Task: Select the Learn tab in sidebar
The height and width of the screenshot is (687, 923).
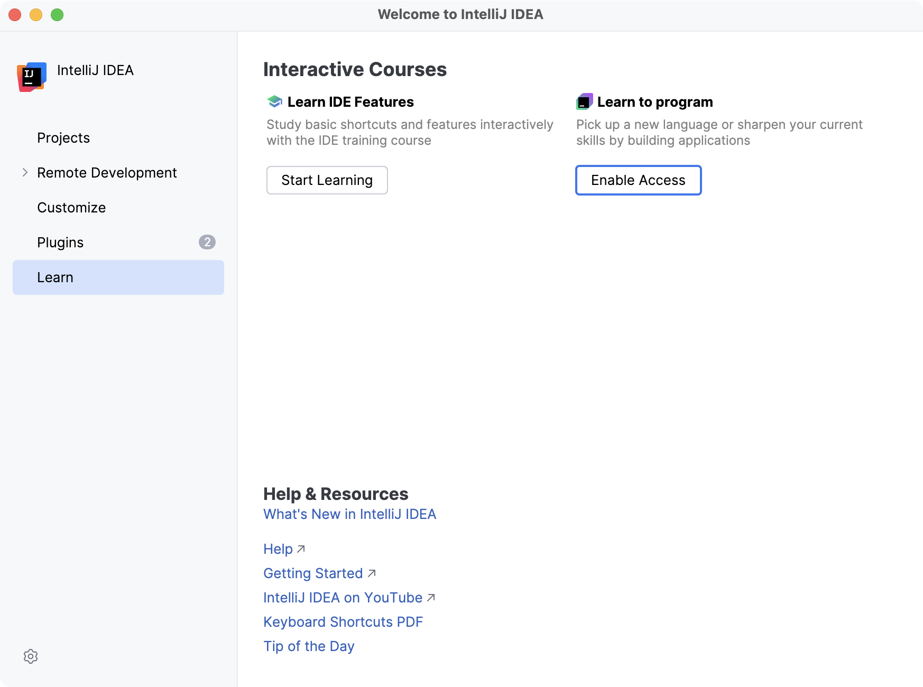Action: 55,277
